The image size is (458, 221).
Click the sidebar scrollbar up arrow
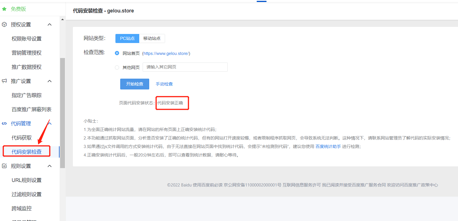(62, 20)
